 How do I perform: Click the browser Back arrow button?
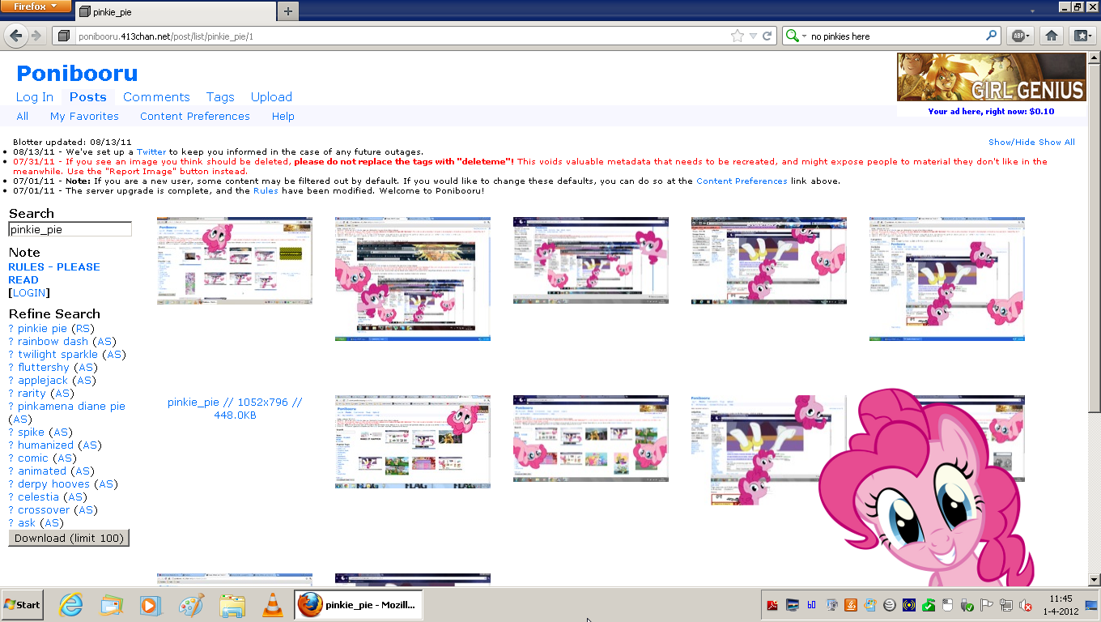pyautogui.click(x=15, y=36)
